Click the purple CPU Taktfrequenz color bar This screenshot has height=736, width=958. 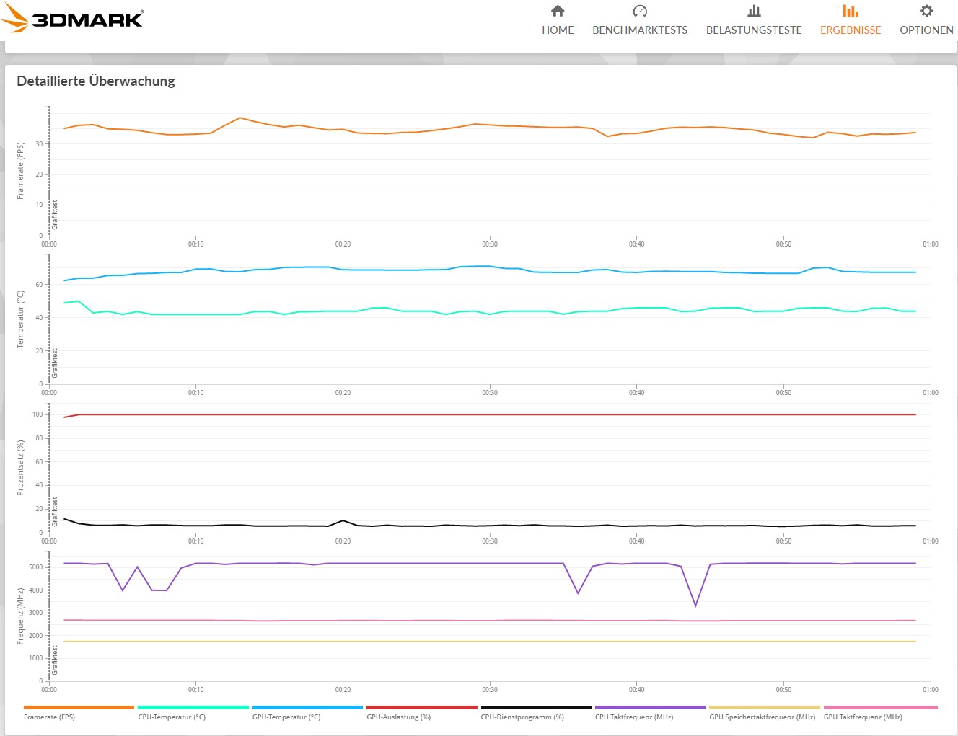650,707
